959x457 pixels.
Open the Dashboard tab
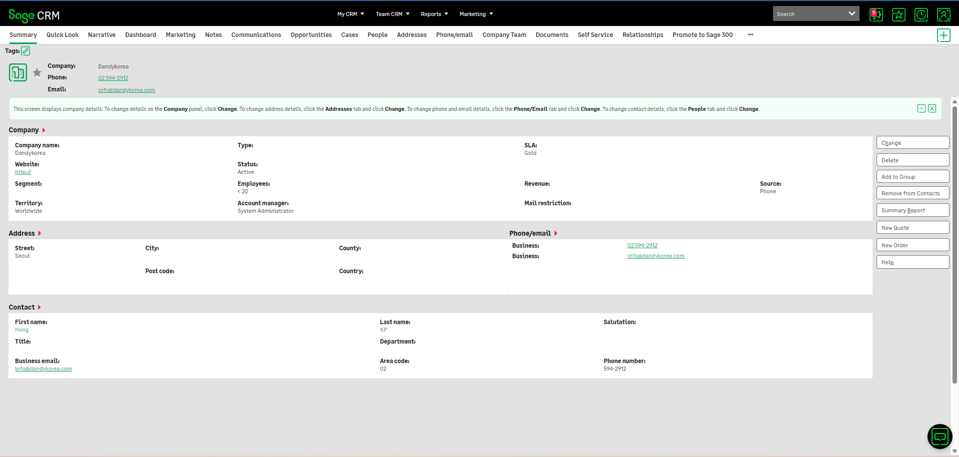pos(140,35)
